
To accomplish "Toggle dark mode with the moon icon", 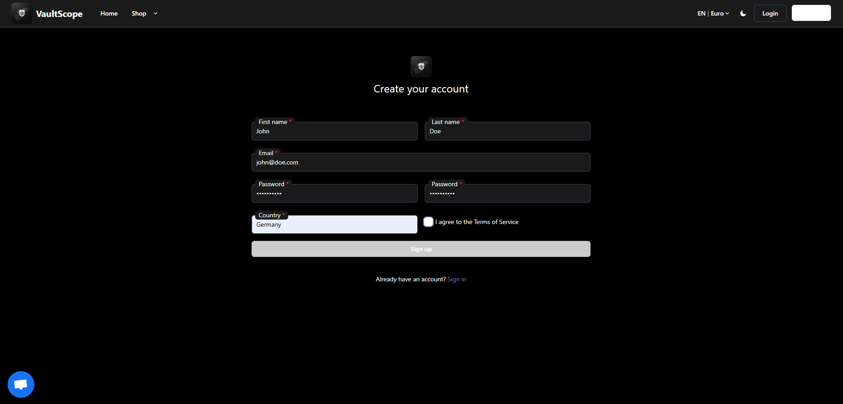I will click(743, 13).
